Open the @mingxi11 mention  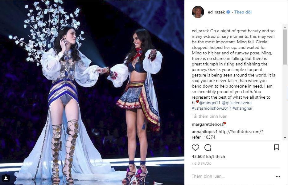210,103
